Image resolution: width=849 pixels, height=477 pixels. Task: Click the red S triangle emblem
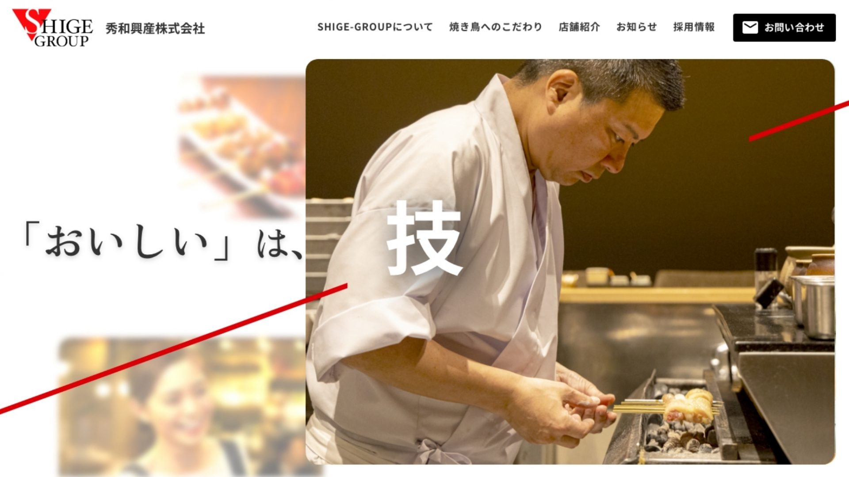[30, 24]
